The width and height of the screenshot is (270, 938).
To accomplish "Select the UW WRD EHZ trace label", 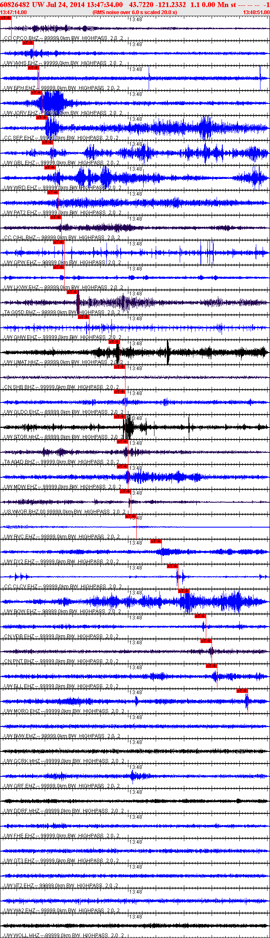I will [x=63, y=188].
